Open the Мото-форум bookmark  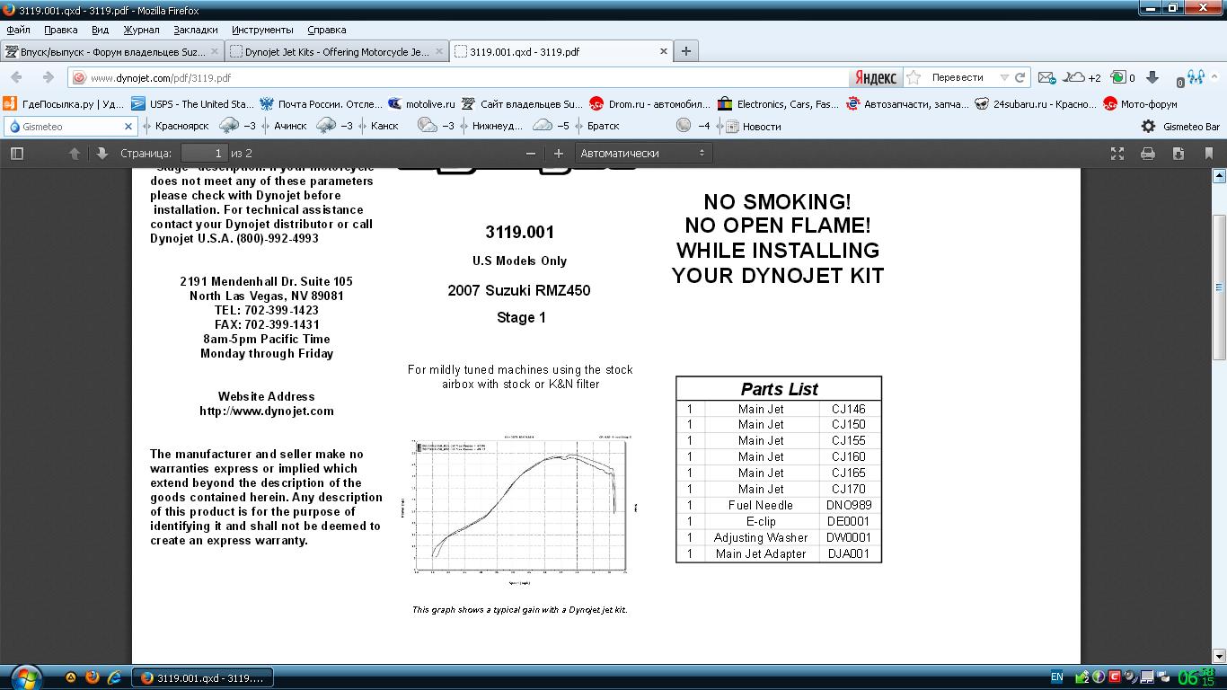[1141, 104]
